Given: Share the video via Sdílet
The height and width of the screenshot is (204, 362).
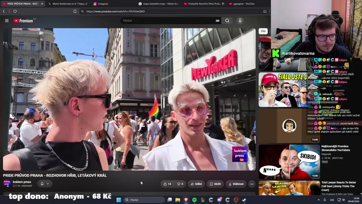Looking at the screenshot, I should [x=196, y=184].
